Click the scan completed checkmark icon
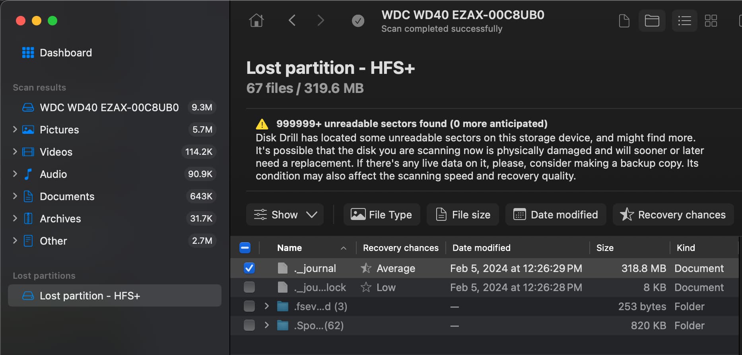This screenshot has width=742, height=355. click(x=358, y=21)
